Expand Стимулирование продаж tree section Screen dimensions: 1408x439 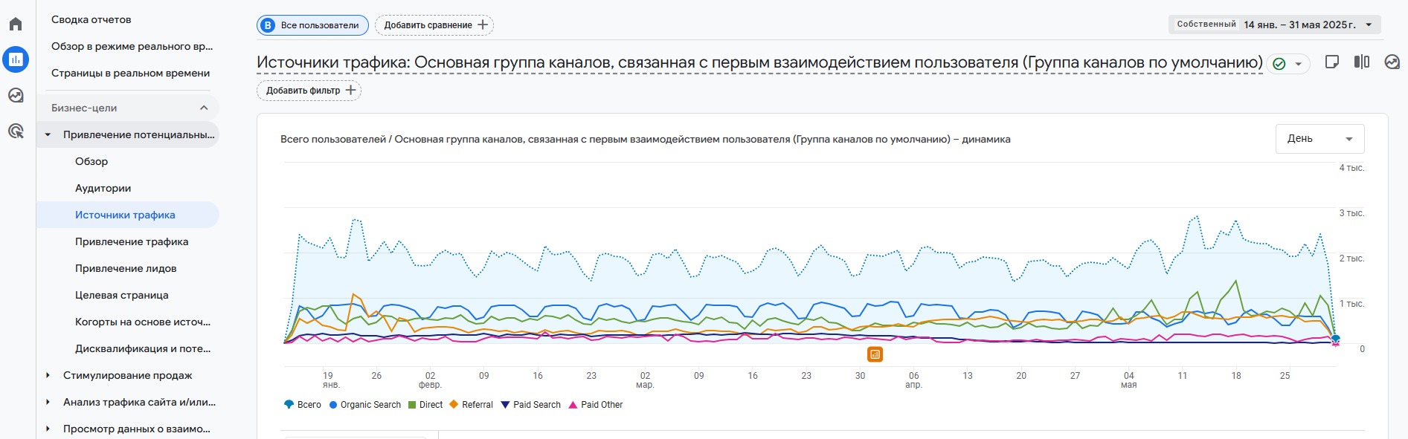click(x=48, y=375)
